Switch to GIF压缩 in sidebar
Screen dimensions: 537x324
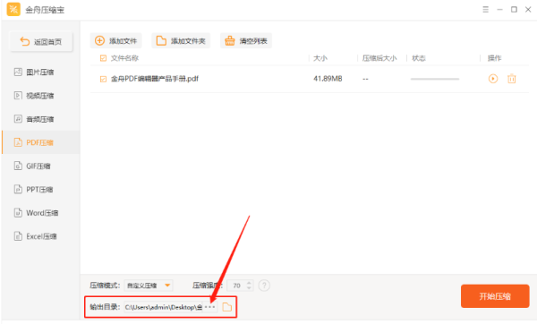coord(41,166)
